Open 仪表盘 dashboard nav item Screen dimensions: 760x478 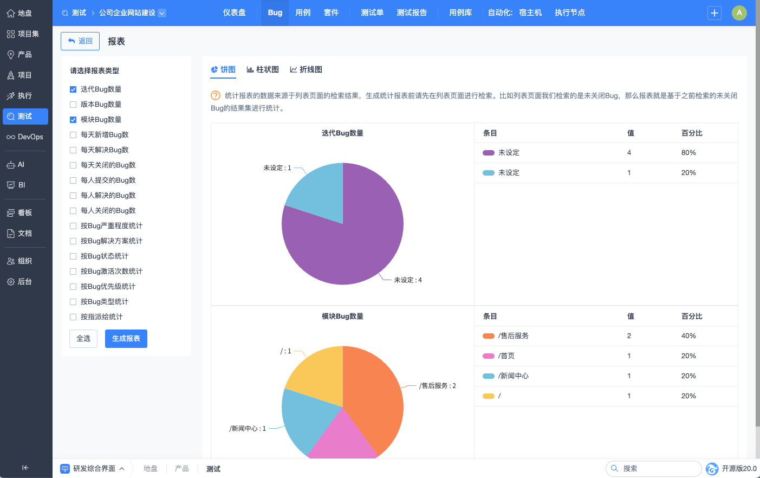(234, 12)
